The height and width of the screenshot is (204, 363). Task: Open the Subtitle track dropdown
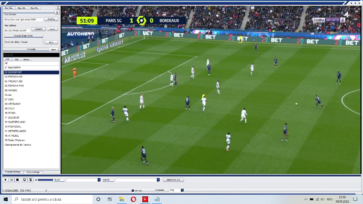point(138,180)
